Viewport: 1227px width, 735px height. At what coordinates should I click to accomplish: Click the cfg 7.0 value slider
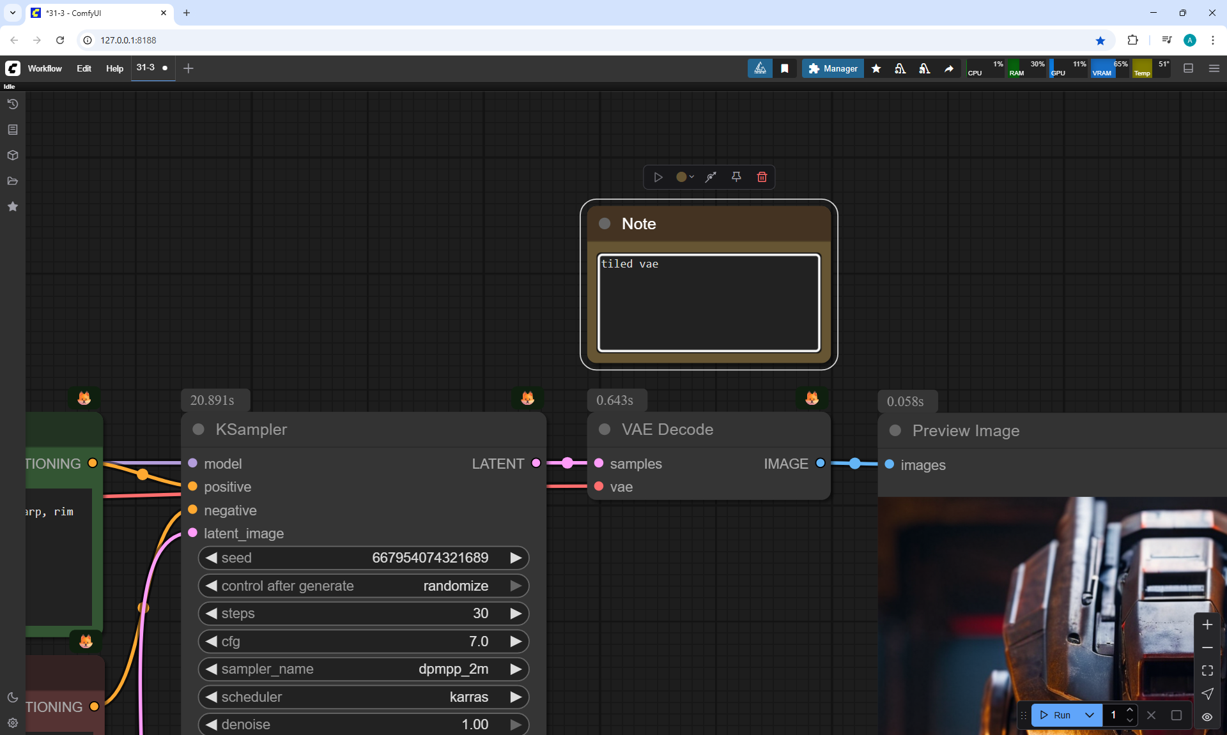coord(363,641)
